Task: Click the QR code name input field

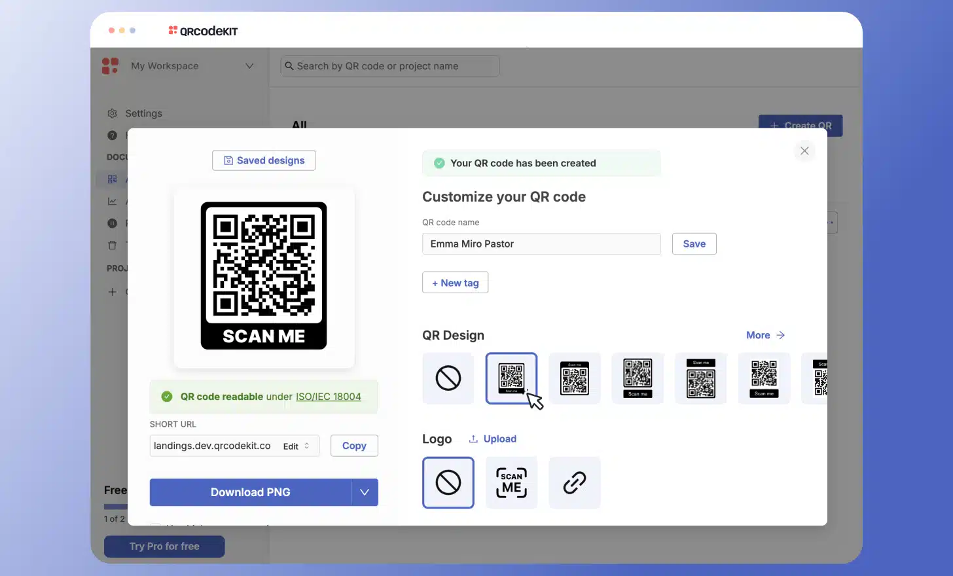Action: (541, 243)
